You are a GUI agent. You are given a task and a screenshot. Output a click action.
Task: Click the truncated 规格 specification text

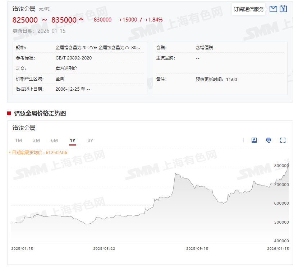[98, 48]
